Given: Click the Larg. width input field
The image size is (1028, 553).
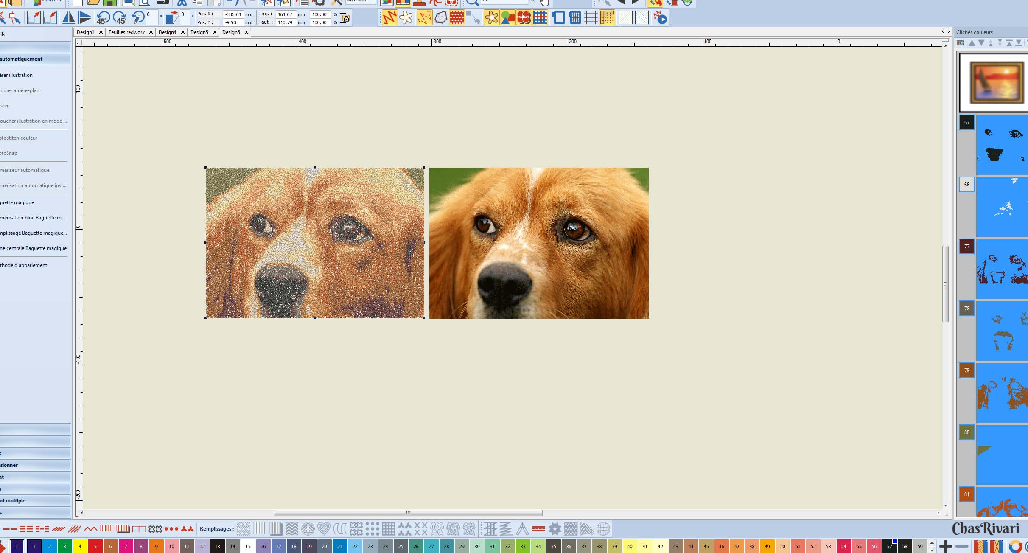Looking at the screenshot, I should point(285,14).
